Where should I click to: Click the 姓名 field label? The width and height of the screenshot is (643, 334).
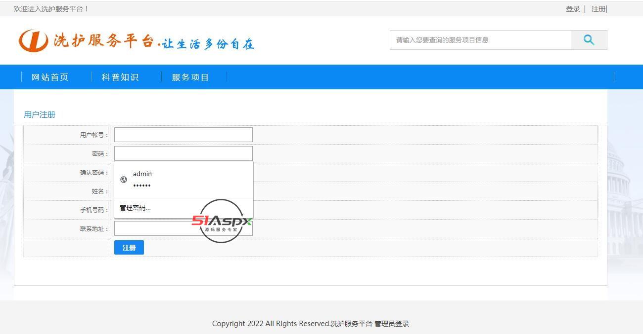click(100, 191)
